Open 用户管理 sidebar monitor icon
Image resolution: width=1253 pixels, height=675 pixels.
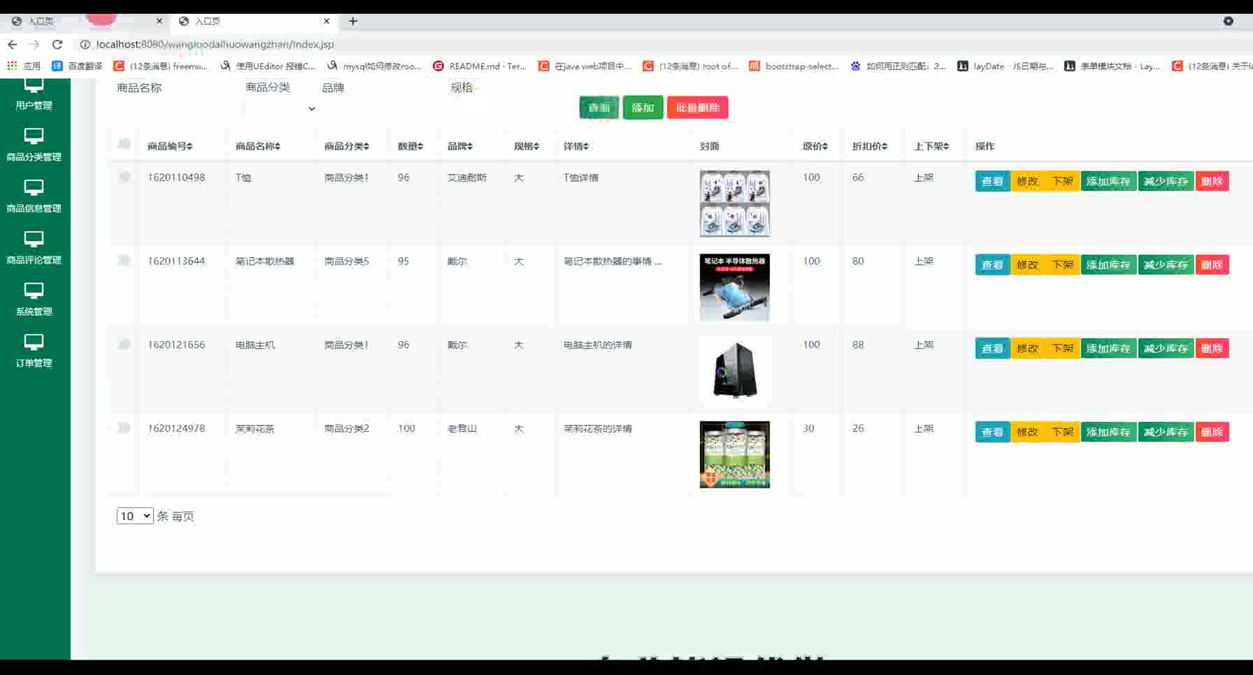point(34,87)
